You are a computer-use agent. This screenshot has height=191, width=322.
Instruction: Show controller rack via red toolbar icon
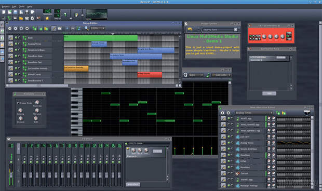pyautogui.click(x=38, y=18)
